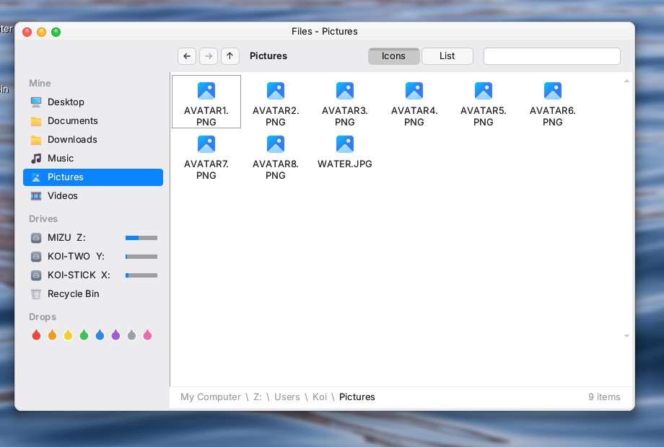The image size is (664, 447).
Task: Click the KOI-STICK X: drive usage bar
Action: click(141, 275)
